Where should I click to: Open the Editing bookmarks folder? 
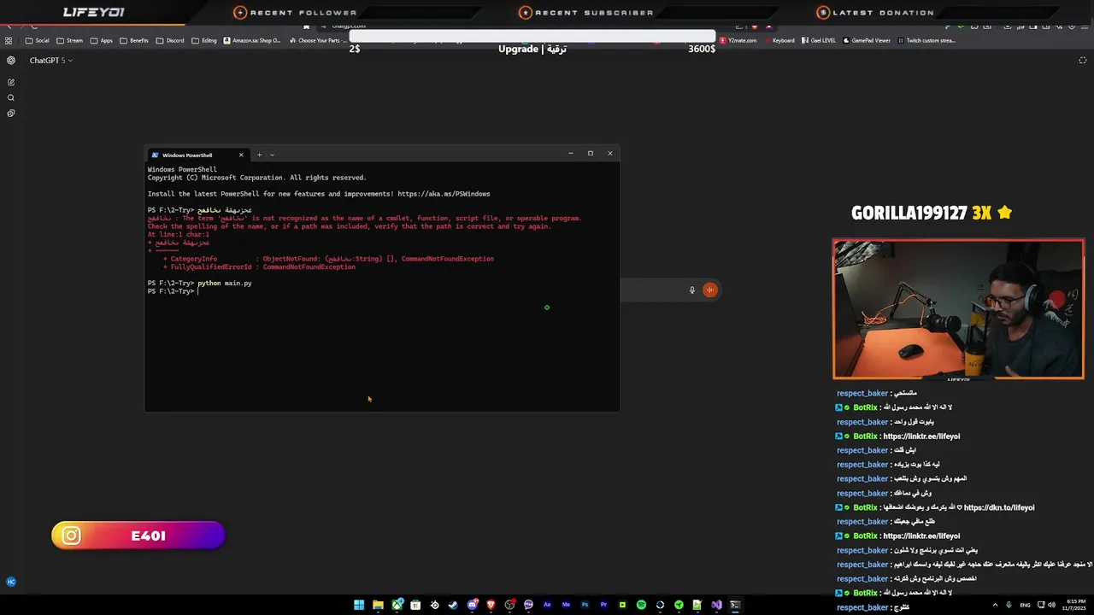(x=204, y=40)
